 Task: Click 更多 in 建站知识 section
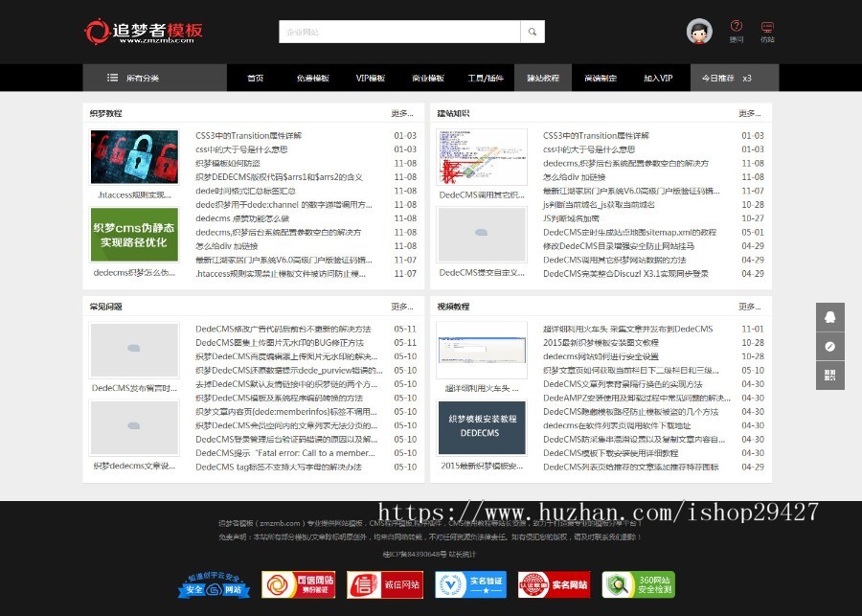[x=749, y=113]
